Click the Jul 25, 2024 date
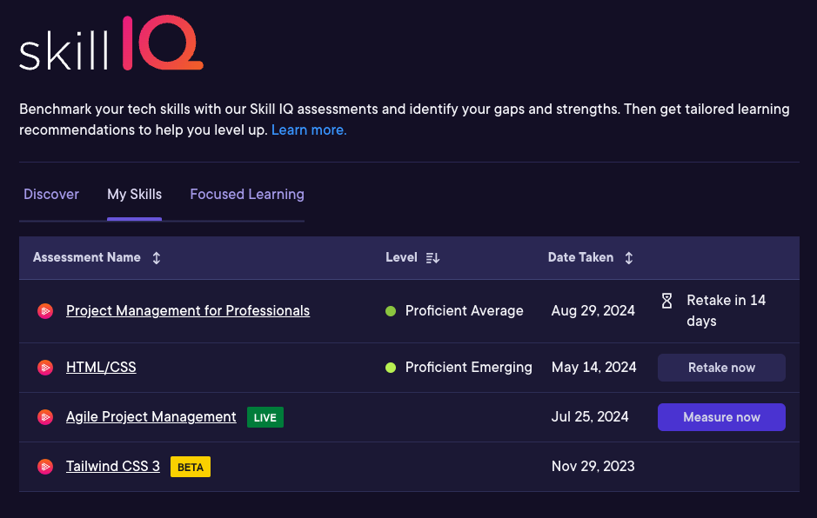The height and width of the screenshot is (518, 817). coord(590,416)
